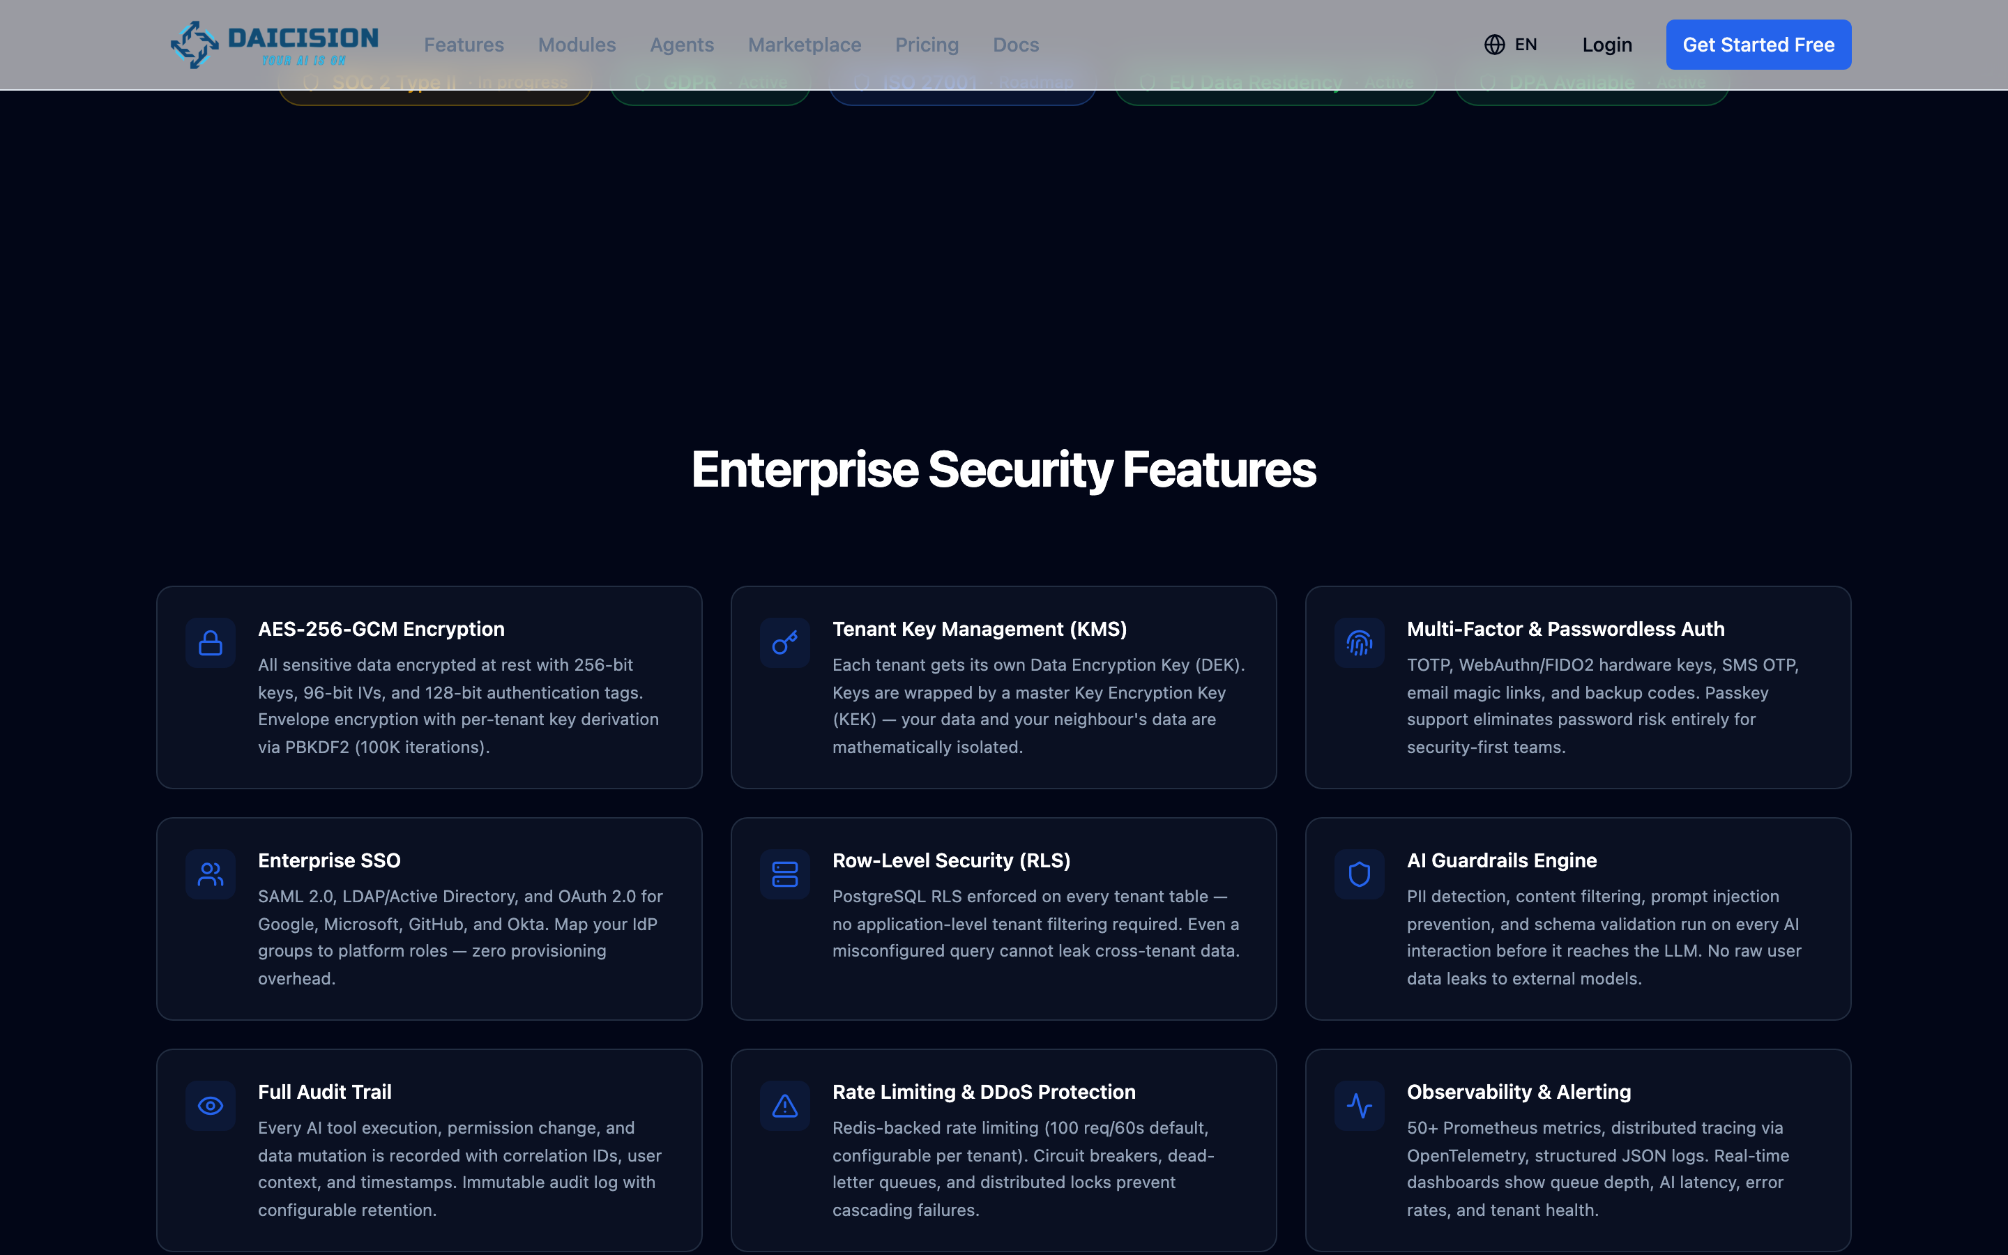
Task: Click the globe language icon
Action: tap(1494, 45)
